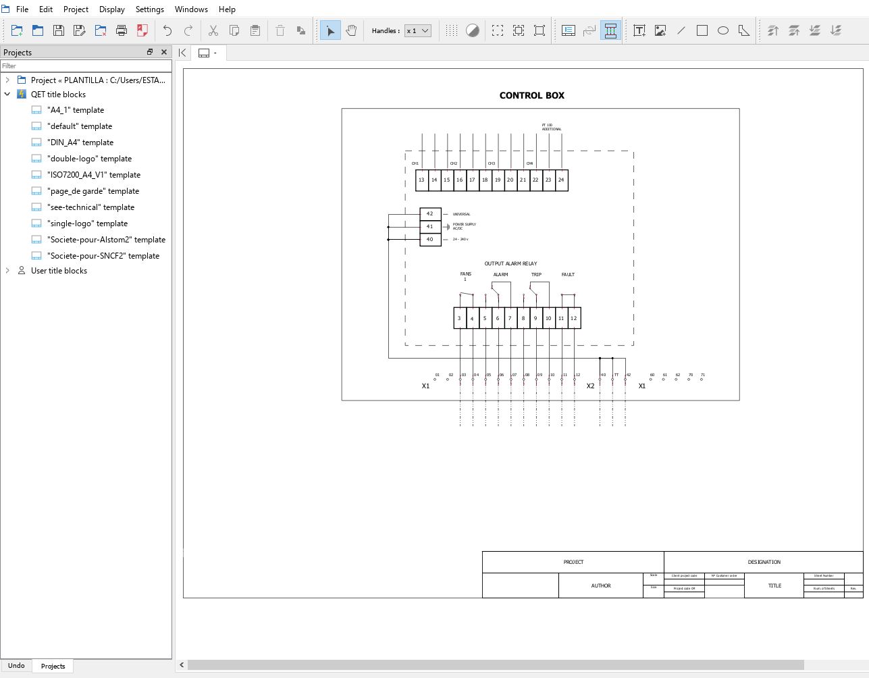Add a text field tool
The height and width of the screenshot is (678, 869).
coord(639,30)
